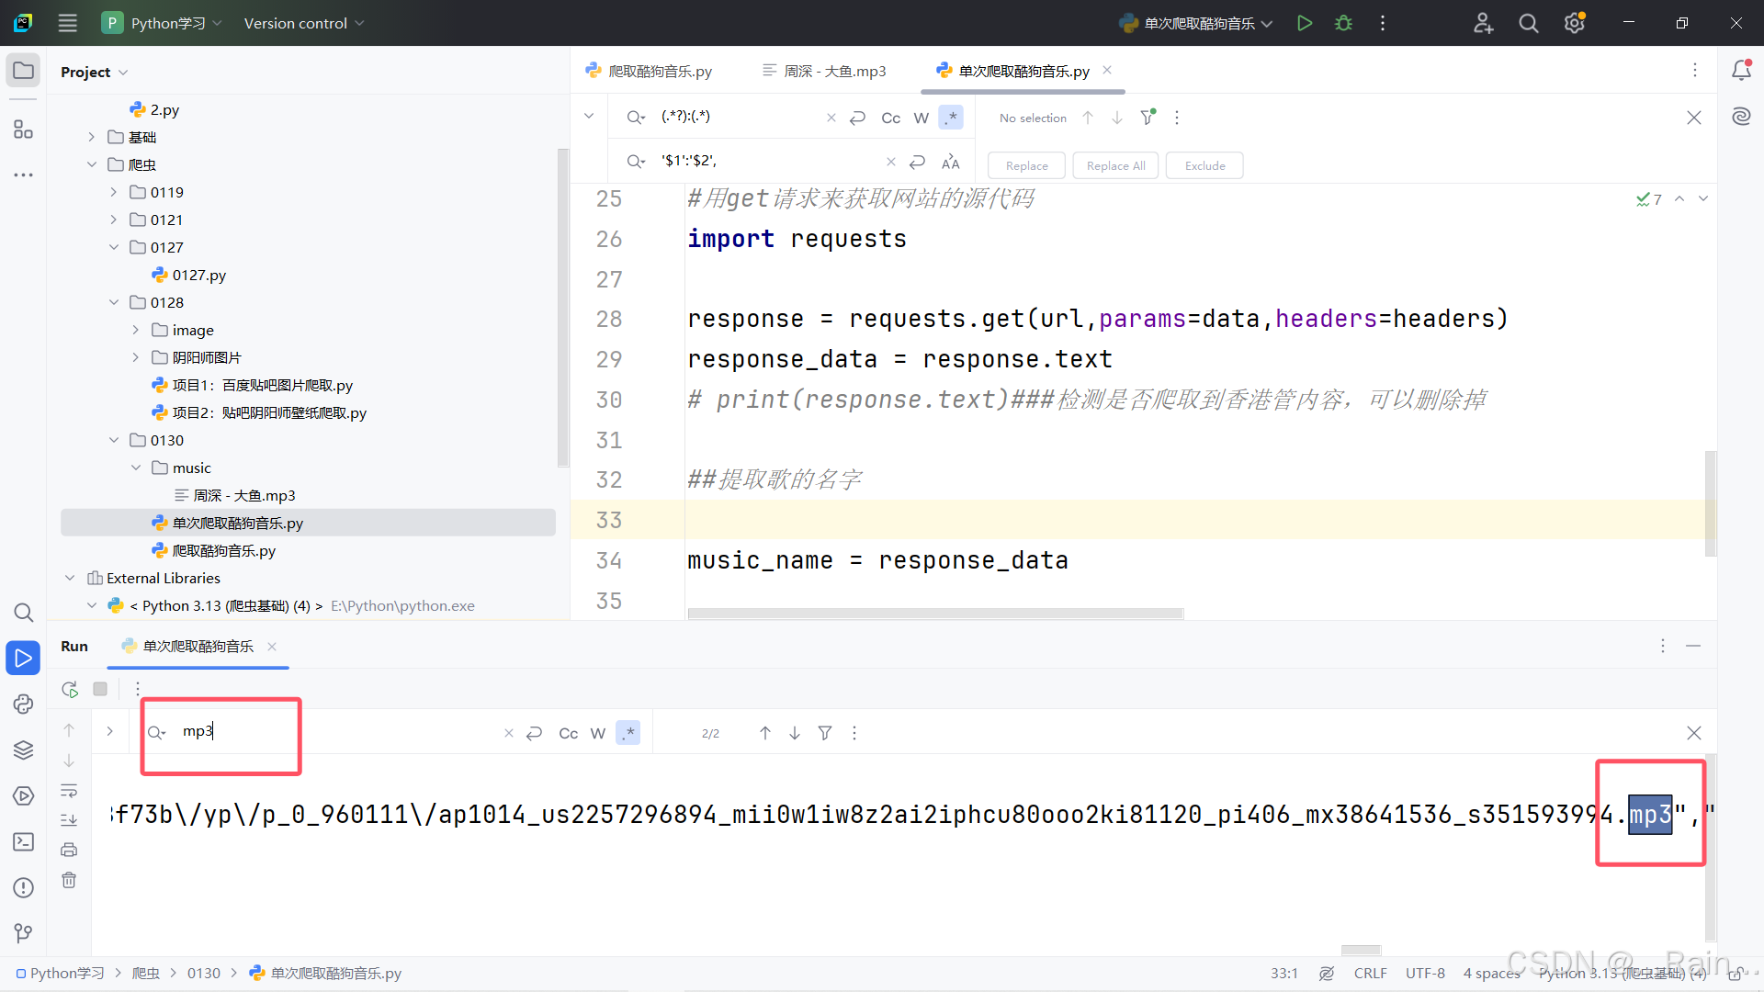
Task: Click the Clear All trash icon
Action: (69, 880)
